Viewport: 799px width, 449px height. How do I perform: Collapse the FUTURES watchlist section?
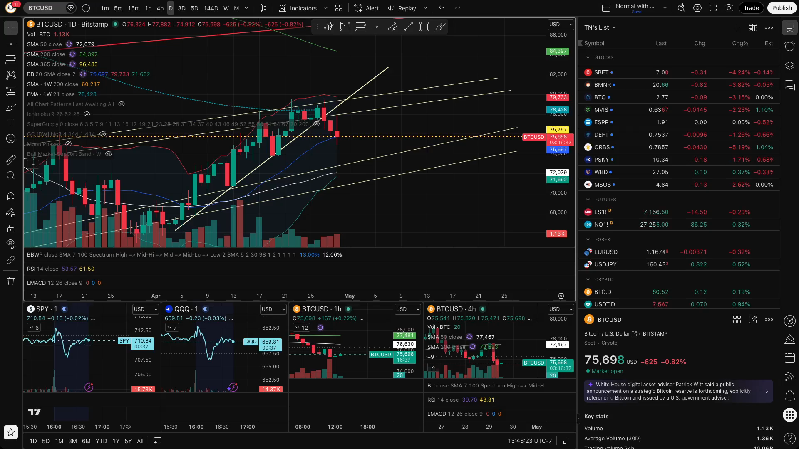coord(588,200)
